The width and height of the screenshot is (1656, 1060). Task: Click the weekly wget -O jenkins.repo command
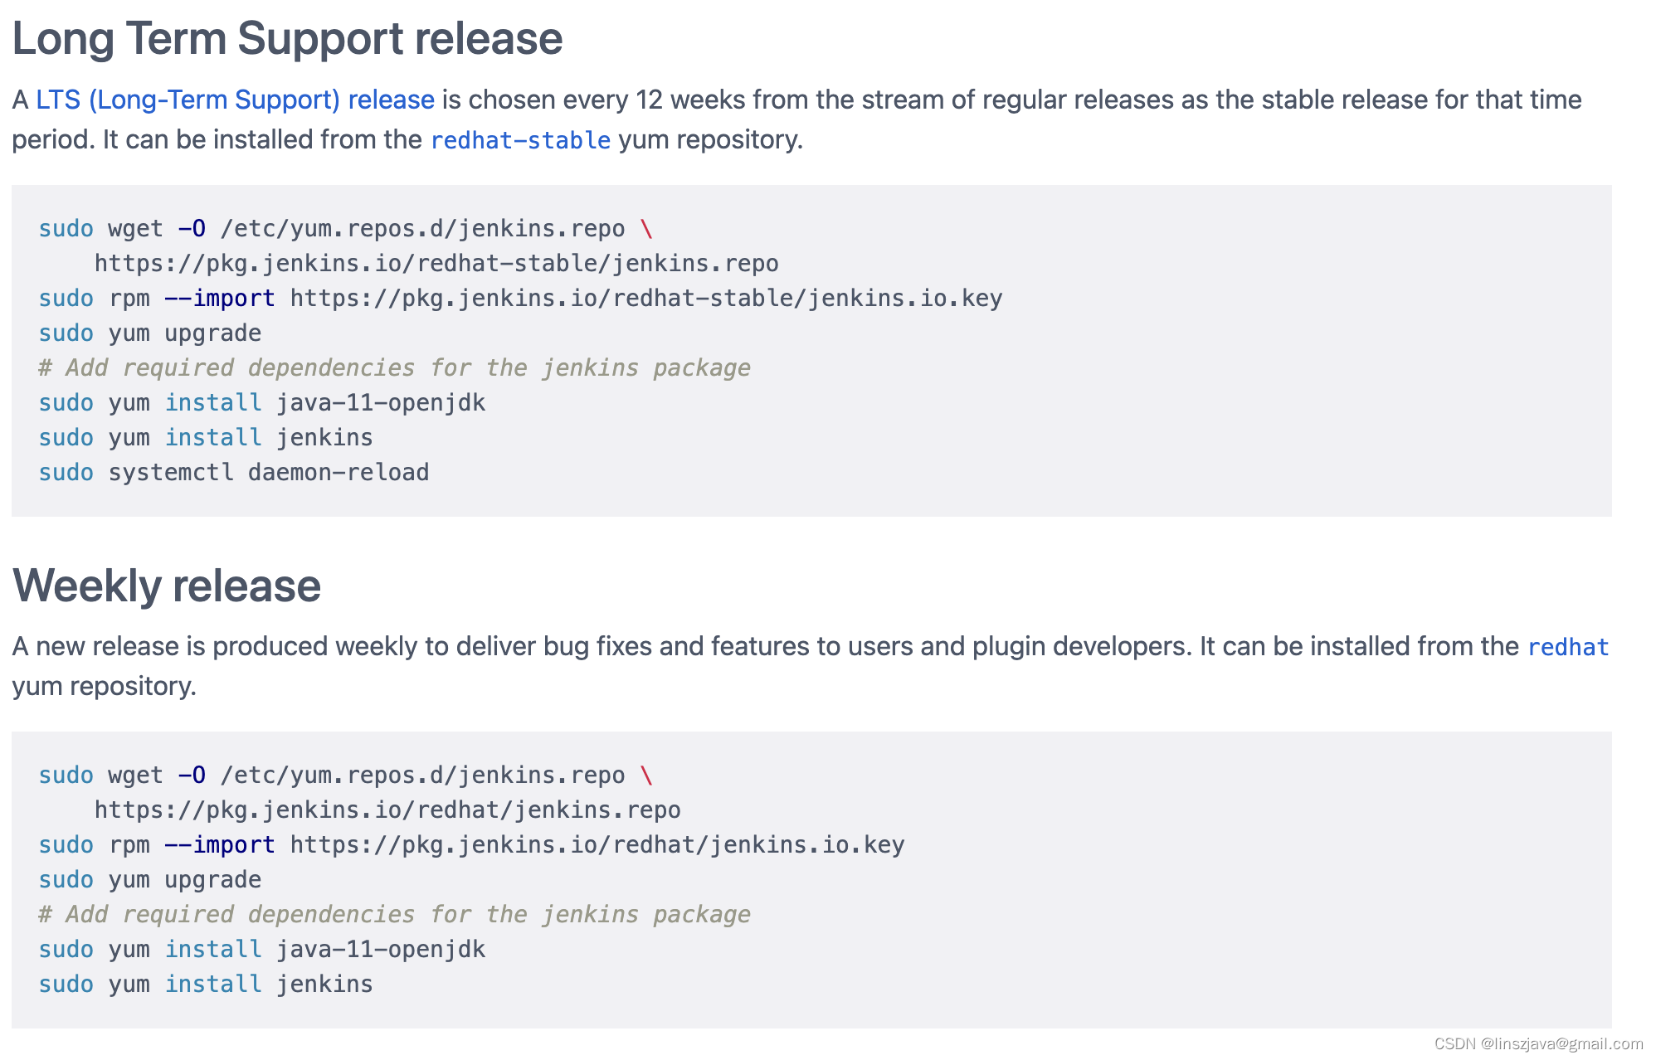[346, 776]
